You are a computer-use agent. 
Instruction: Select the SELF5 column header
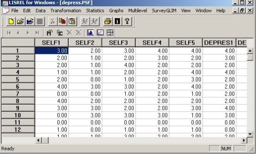[x=186, y=43]
